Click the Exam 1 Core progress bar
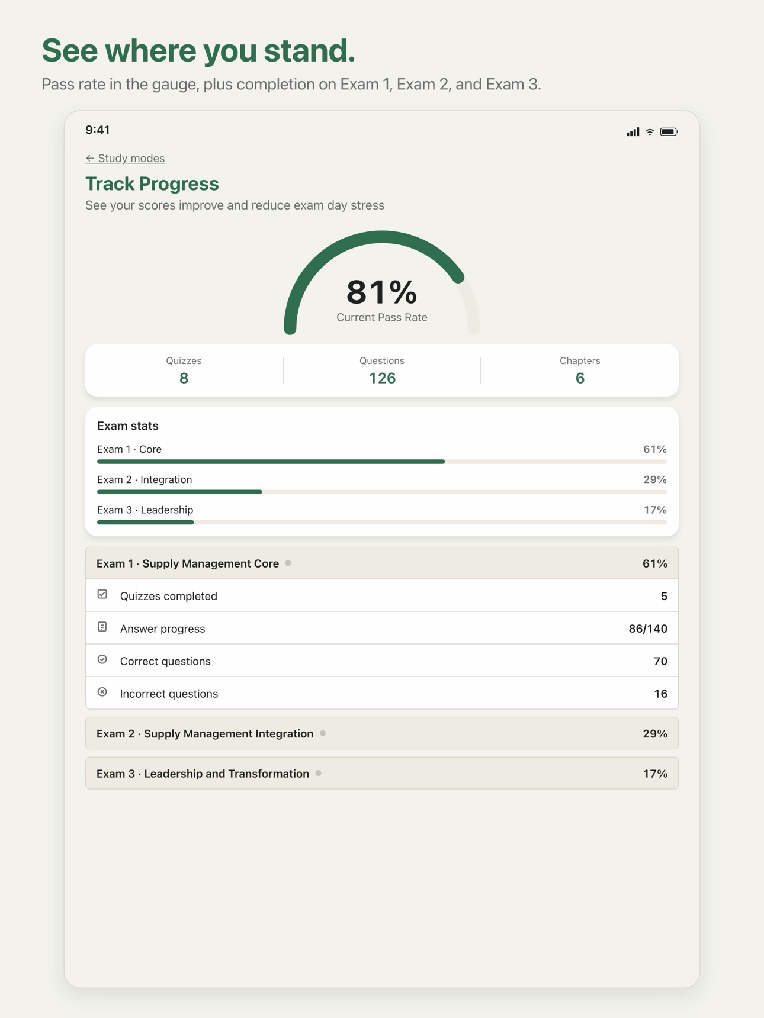Image resolution: width=764 pixels, height=1018 pixels. pos(382,462)
